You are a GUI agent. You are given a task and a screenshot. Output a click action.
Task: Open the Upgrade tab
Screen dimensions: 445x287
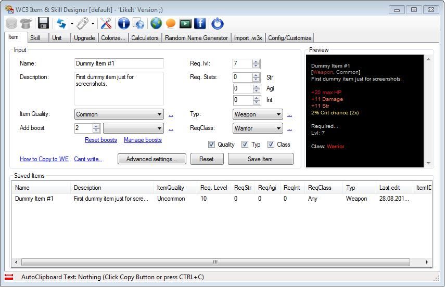pyautogui.click(x=84, y=38)
